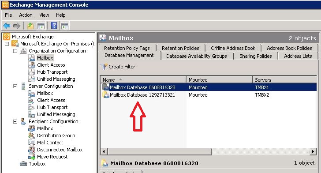Click the Server Configuration server icon
The image size is (321, 173).
23,86
